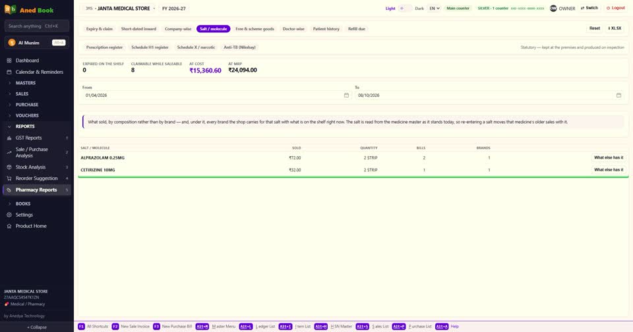Click New Sale Invoice F2 shortcut

(x=131, y=326)
